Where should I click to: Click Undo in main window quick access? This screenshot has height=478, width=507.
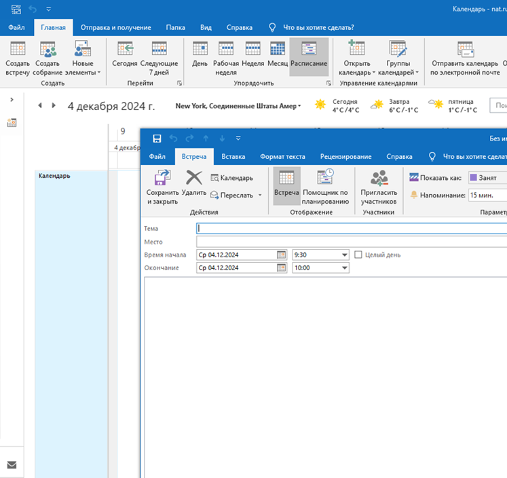[33, 9]
